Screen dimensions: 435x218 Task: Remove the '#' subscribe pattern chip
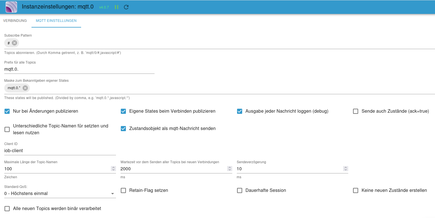[x=14, y=43]
